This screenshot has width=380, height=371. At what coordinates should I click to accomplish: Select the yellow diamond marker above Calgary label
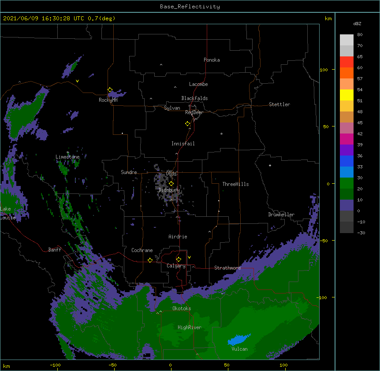tap(179, 260)
